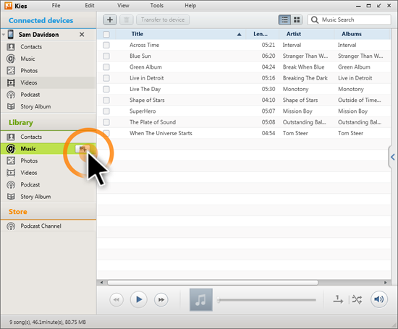Screen dimensions: 398x329
Task: Expand the right side panel arrow
Action: 392,157
